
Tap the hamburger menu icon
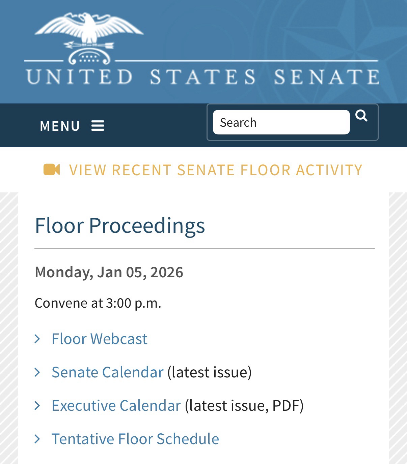point(98,126)
